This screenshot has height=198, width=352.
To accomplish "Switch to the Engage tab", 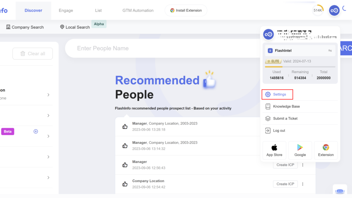I will point(66,10).
